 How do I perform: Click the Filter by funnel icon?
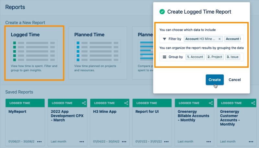tap(164, 39)
